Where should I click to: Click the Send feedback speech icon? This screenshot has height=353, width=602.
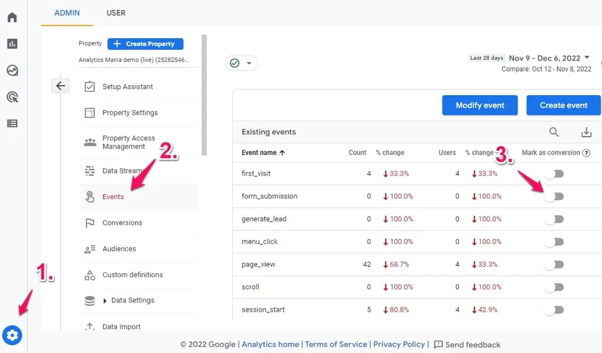coord(438,344)
